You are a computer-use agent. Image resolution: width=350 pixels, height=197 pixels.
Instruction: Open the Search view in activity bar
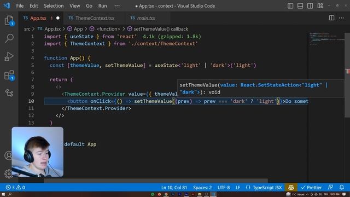coord(9,38)
